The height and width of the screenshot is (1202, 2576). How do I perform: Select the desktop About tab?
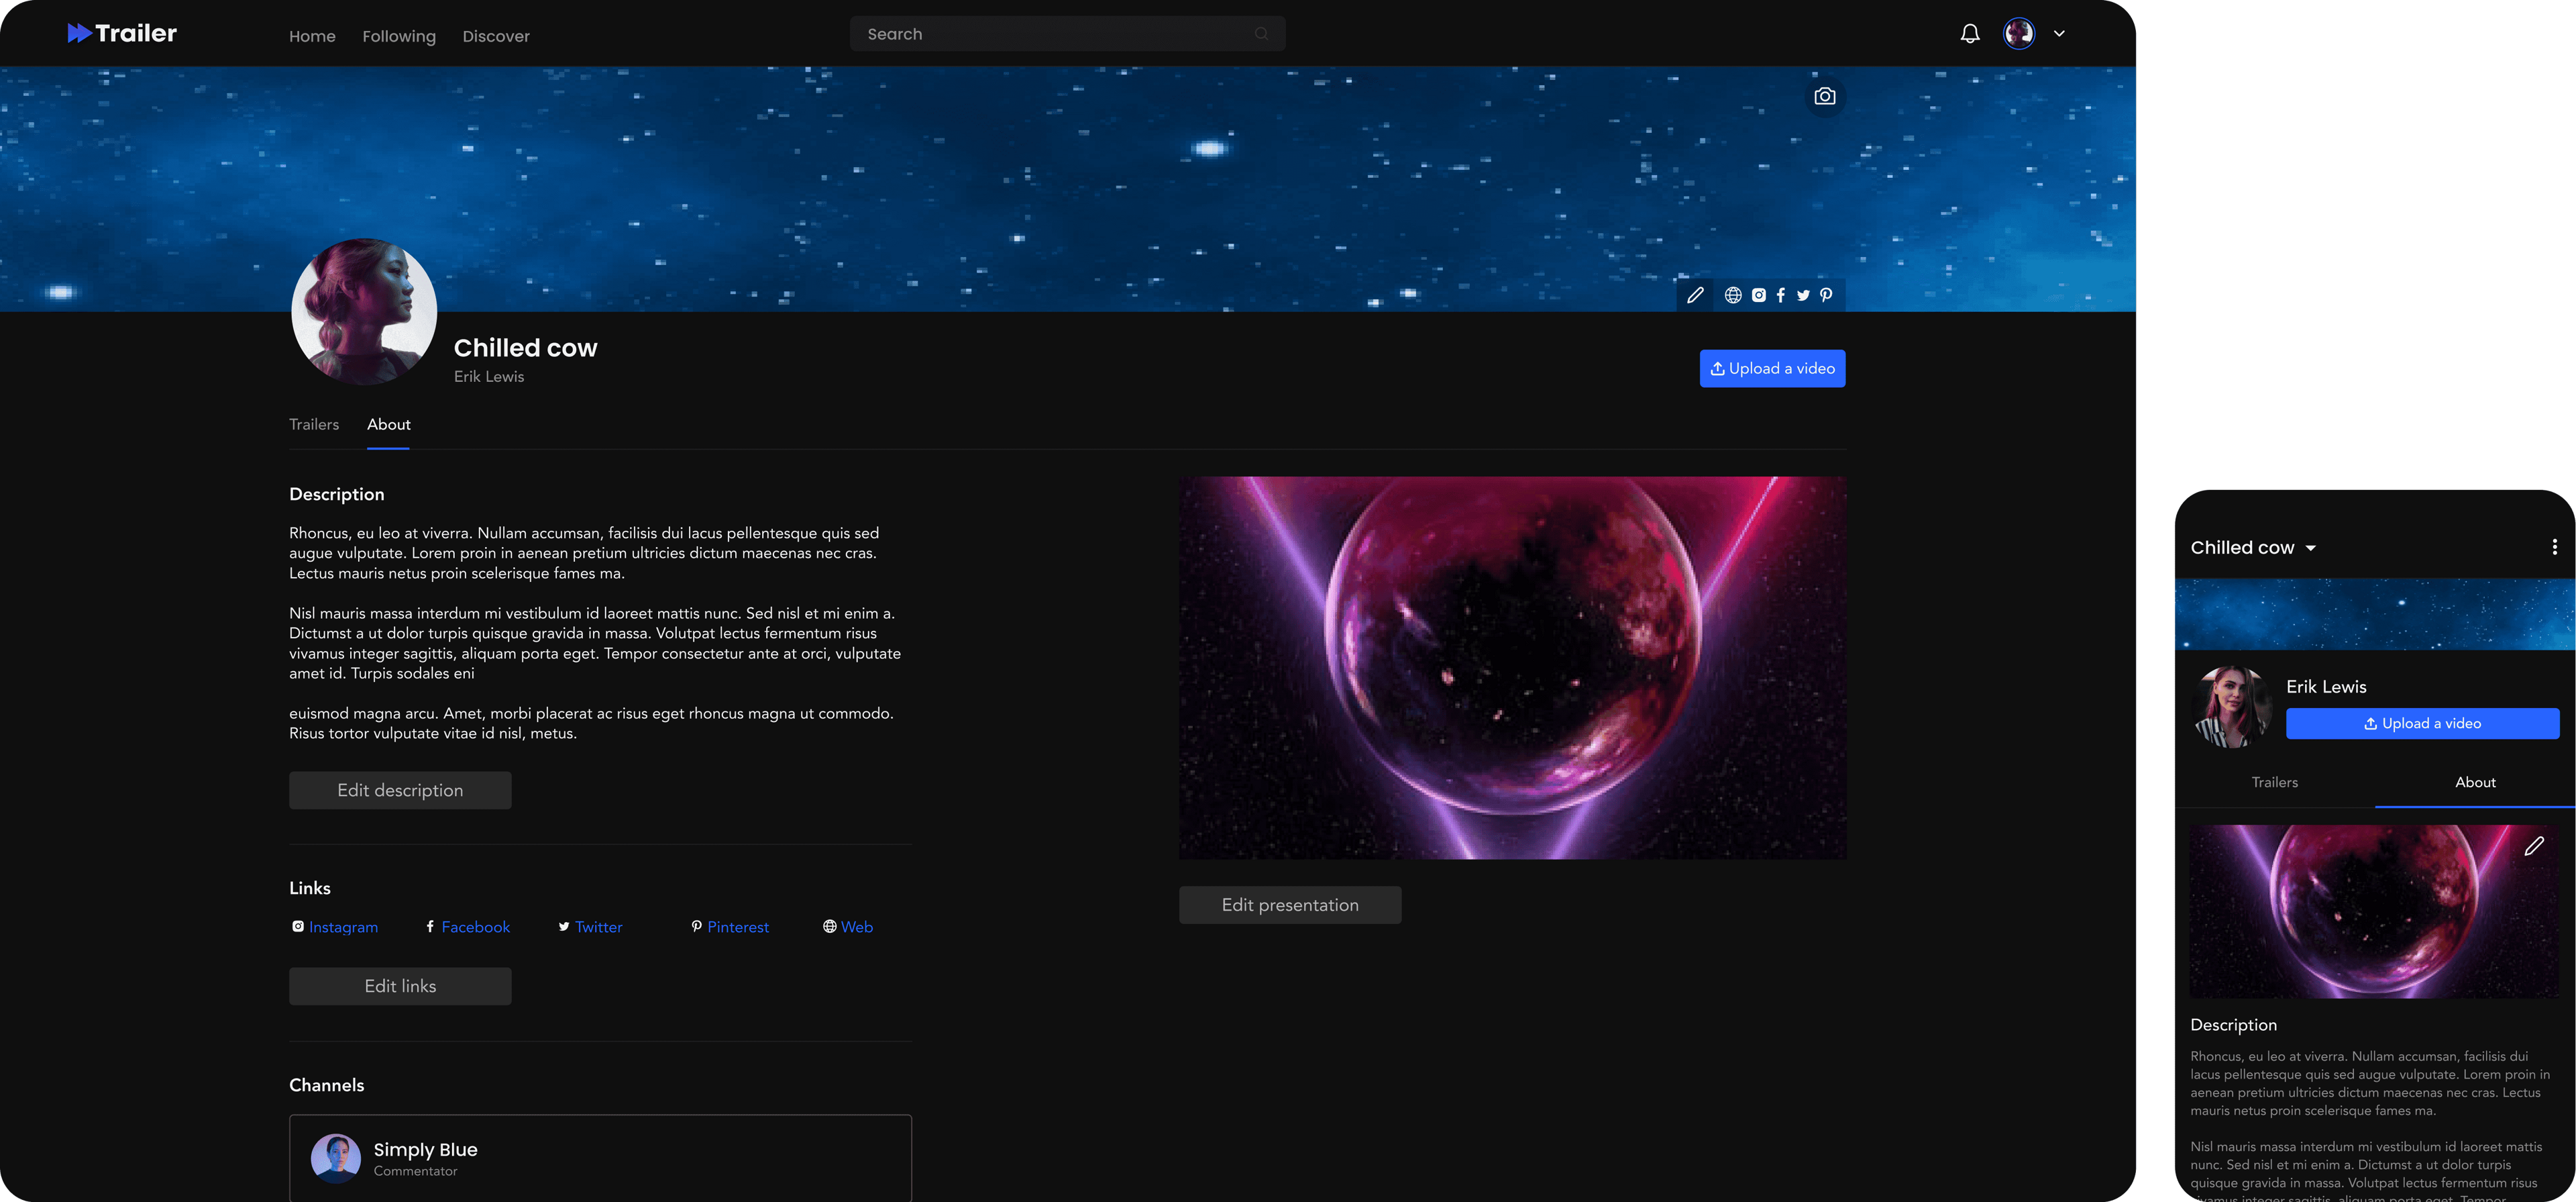388,424
